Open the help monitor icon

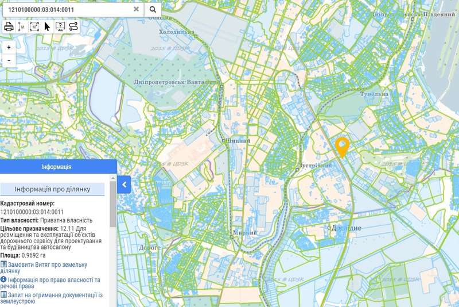(x=60, y=26)
